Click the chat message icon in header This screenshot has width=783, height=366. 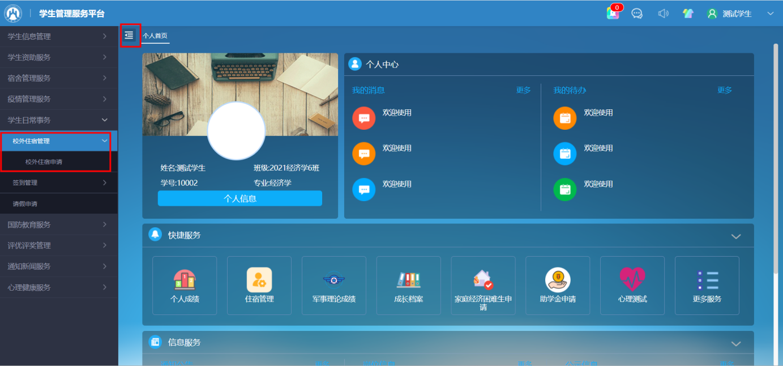[637, 14]
